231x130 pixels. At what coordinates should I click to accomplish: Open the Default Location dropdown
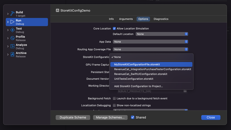(162, 34)
